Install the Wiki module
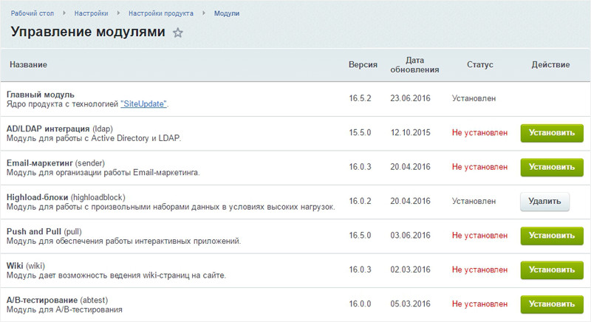The image size is (591, 322). click(551, 270)
